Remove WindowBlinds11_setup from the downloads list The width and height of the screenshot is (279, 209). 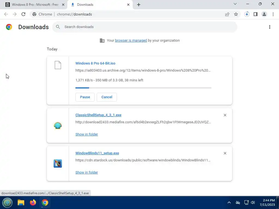coord(225,153)
